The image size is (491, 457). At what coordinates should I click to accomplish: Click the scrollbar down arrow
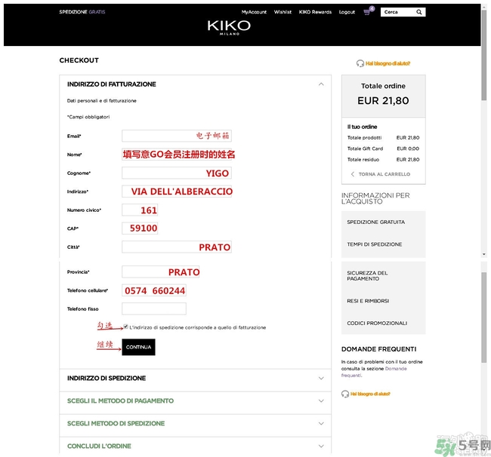(484, 254)
